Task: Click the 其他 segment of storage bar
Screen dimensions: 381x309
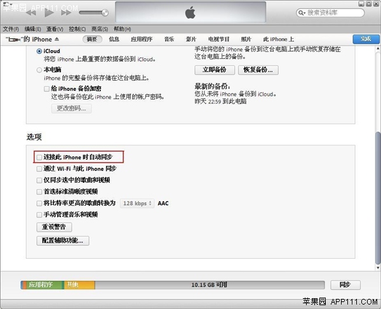Action: point(79,285)
